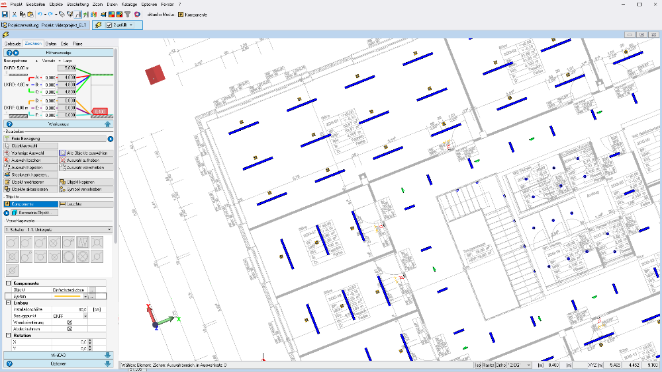Collapse the Einbau property group
662x372 pixels.
(8, 303)
